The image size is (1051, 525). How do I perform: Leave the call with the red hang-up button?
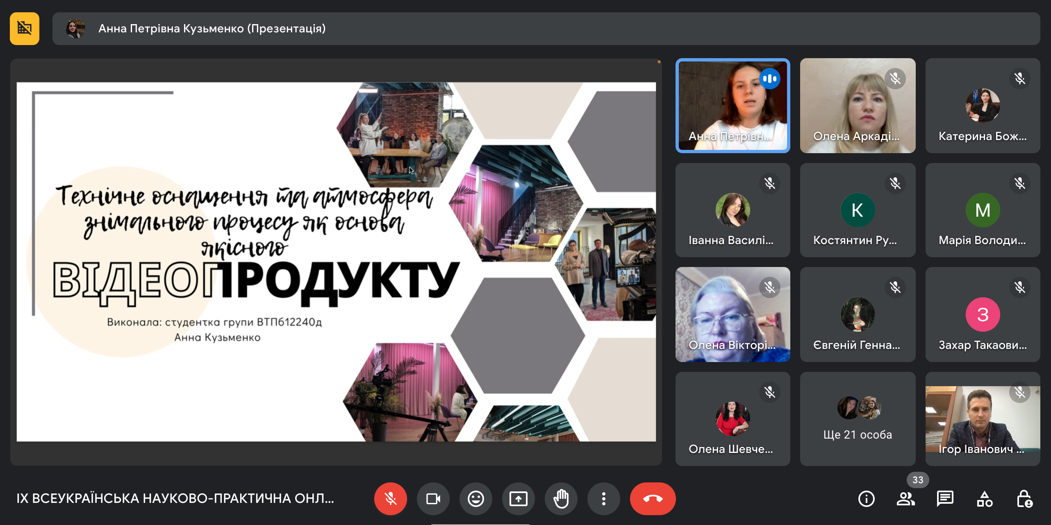pyautogui.click(x=653, y=498)
